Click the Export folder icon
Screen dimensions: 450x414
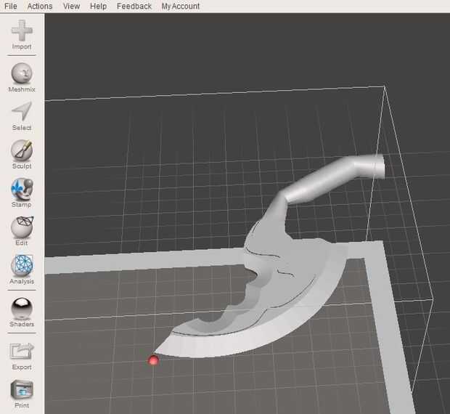pyautogui.click(x=22, y=351)
